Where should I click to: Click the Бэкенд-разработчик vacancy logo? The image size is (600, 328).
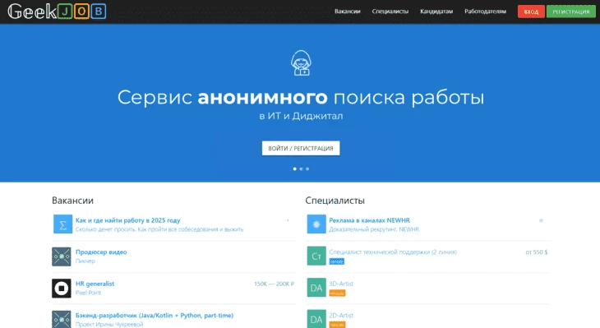click(62, 319)
